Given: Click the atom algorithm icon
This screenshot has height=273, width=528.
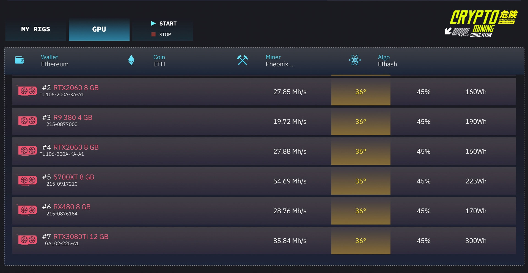Looking at the screenshot, I should 355,60.
